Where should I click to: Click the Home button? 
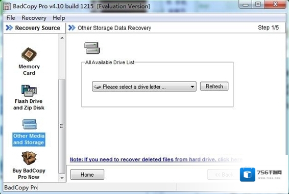coord(87,175)
